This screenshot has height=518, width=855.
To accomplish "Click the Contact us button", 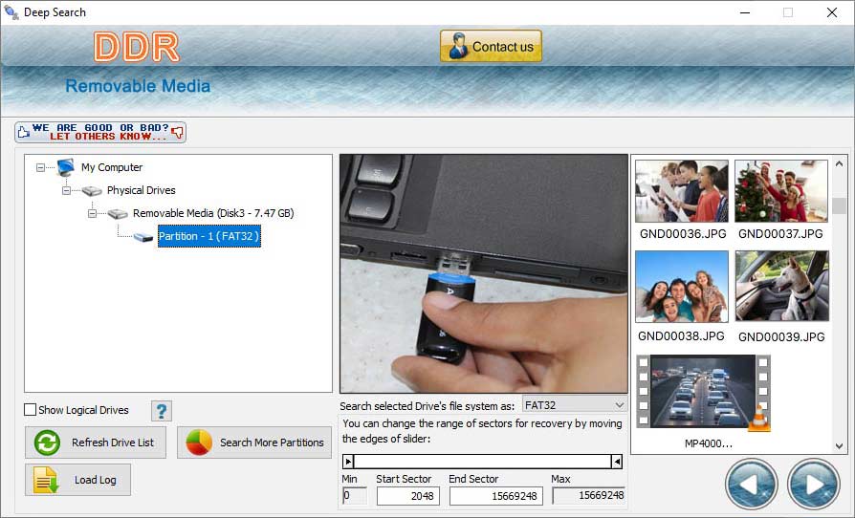I will [x=491, y=46].
